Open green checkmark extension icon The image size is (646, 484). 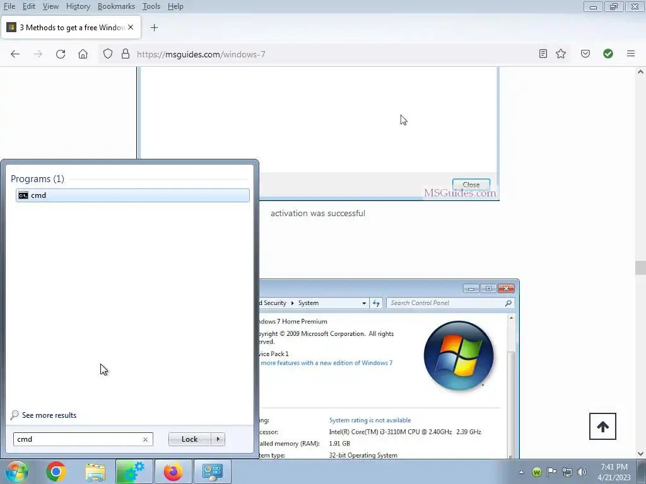[608, 54]
